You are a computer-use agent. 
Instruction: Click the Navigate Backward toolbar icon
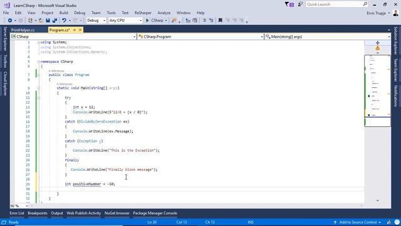[10, 20]
